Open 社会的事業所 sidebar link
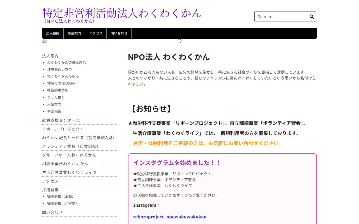359x224 pixels. pyautogui.click(x=58, y=90)
